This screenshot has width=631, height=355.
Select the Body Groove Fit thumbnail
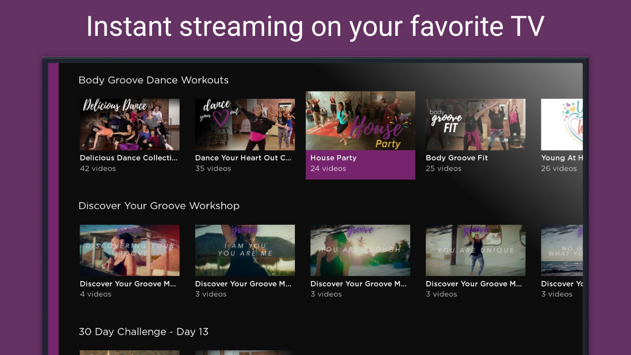[475, 124]
